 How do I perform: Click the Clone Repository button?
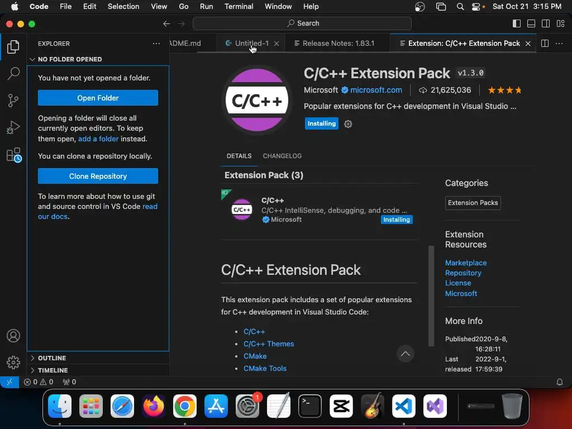98,176
